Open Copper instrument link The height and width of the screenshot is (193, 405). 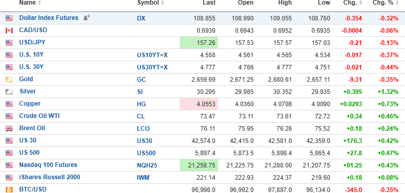point(30,104)
